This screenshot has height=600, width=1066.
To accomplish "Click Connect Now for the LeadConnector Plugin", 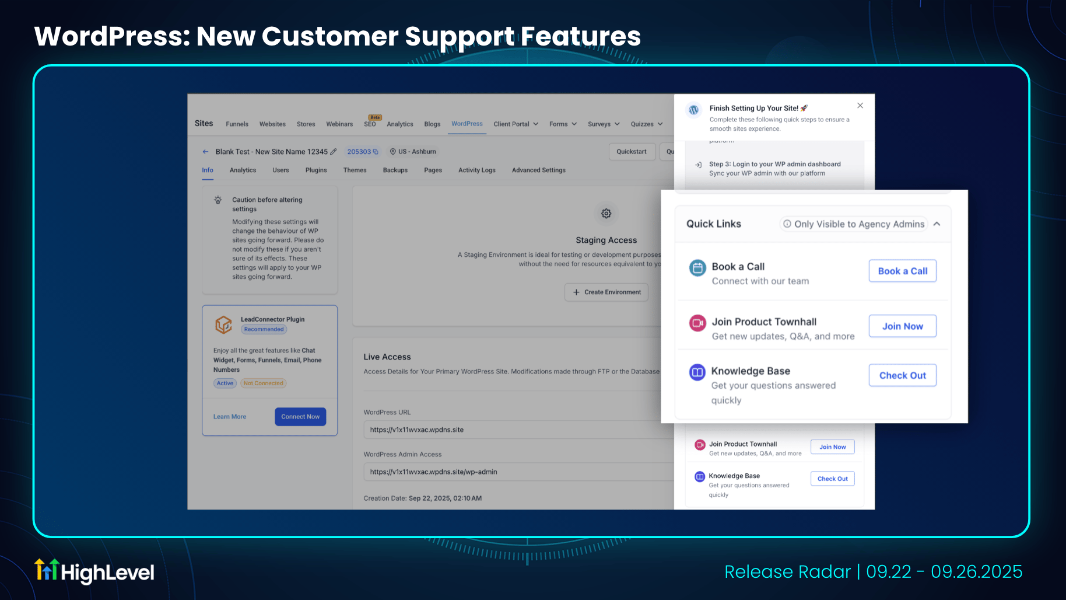I will tap(300, 417).
